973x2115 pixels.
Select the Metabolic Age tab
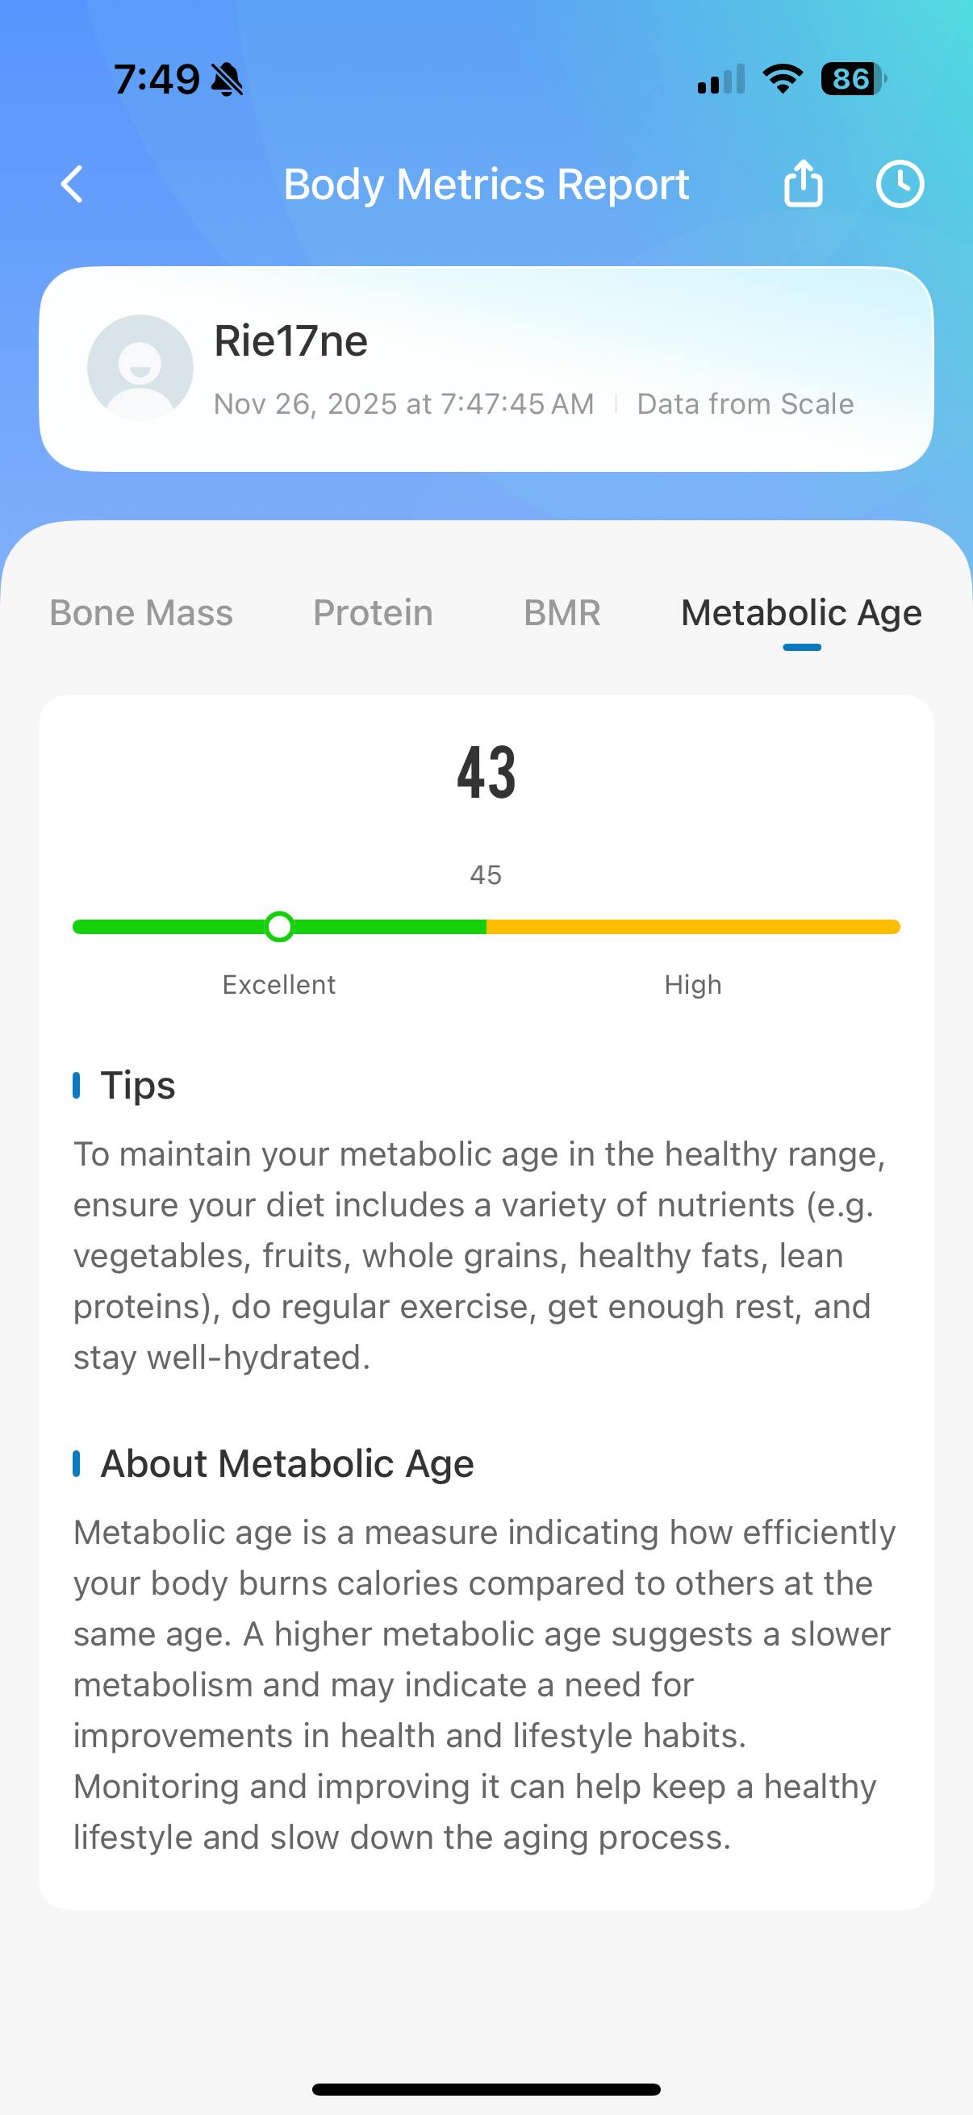coord(801,613)
